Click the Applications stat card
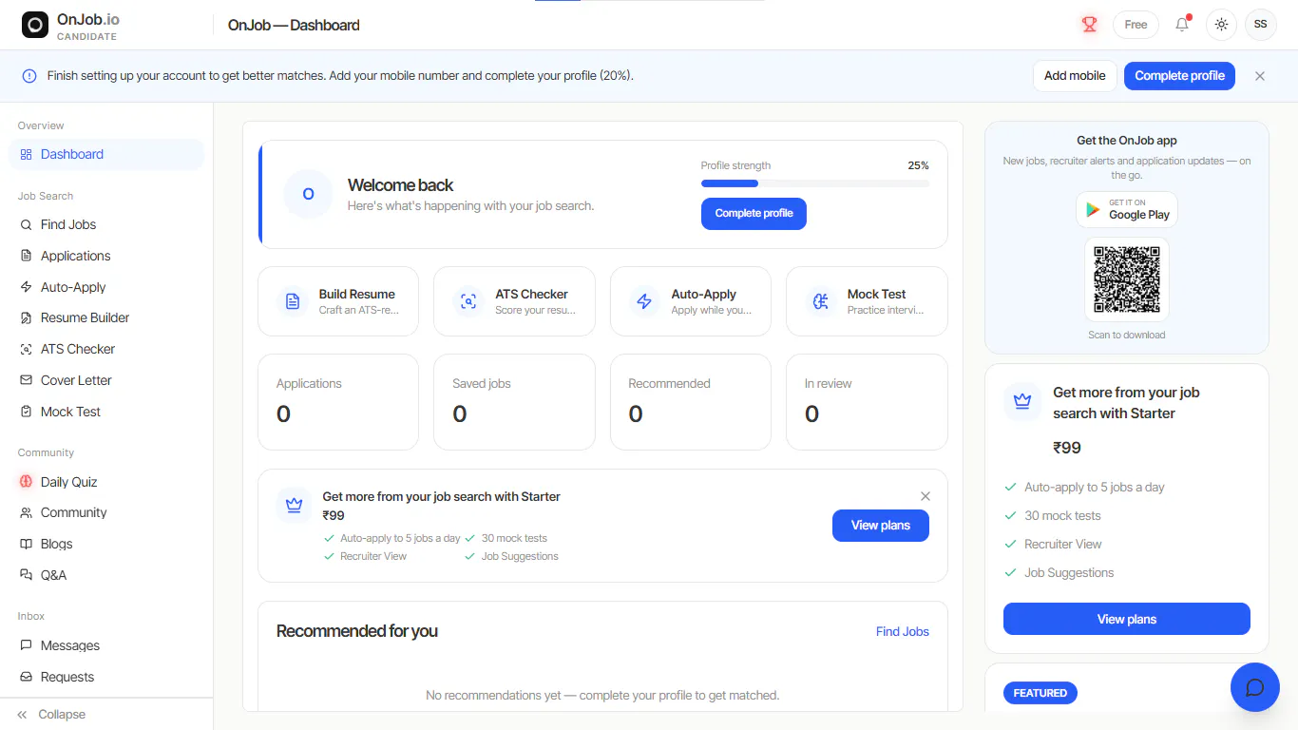 click(338, 402)
